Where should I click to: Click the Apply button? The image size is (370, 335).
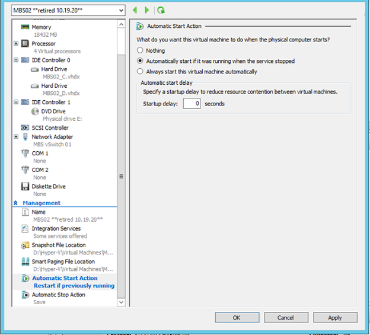[334, 317]
